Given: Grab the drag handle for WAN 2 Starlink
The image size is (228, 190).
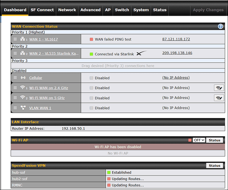Looking at the screenshot, I should coord(15,53).
